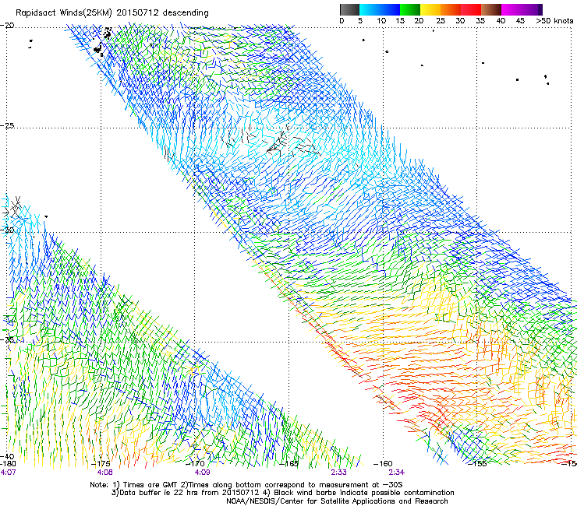This screenshot has width=577, height=506.
Task: Click the '-175' longitude label
Action: 101,463
